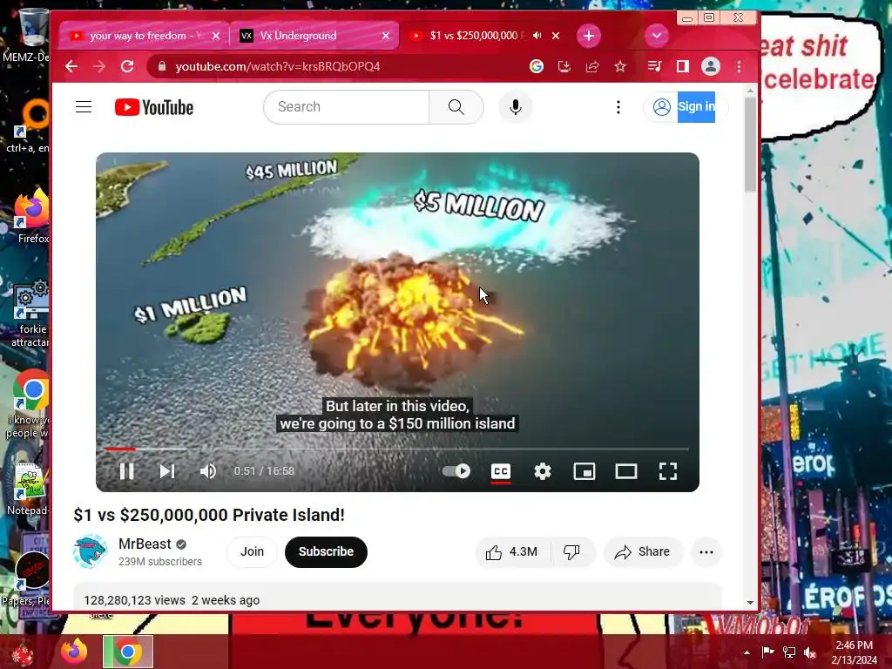Switch to miniplayer
892x669 pixels.
585,471
